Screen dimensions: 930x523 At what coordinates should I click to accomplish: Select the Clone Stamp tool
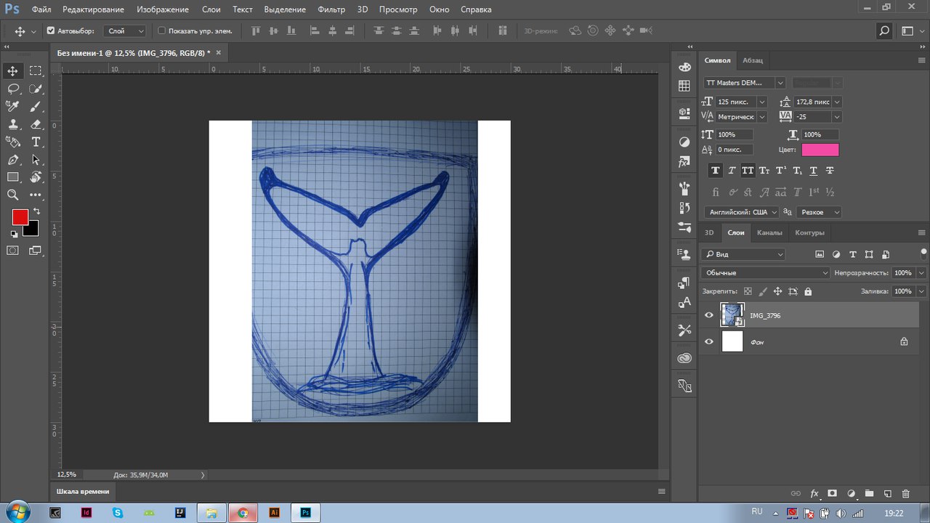point(13,124)
